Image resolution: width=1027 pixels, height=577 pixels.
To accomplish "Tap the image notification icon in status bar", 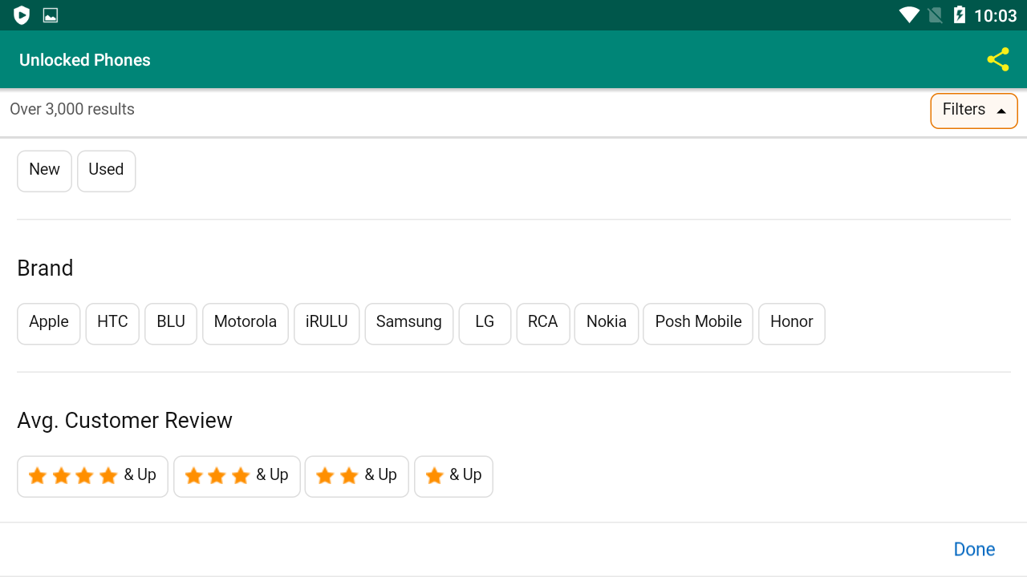I will 51,15.
